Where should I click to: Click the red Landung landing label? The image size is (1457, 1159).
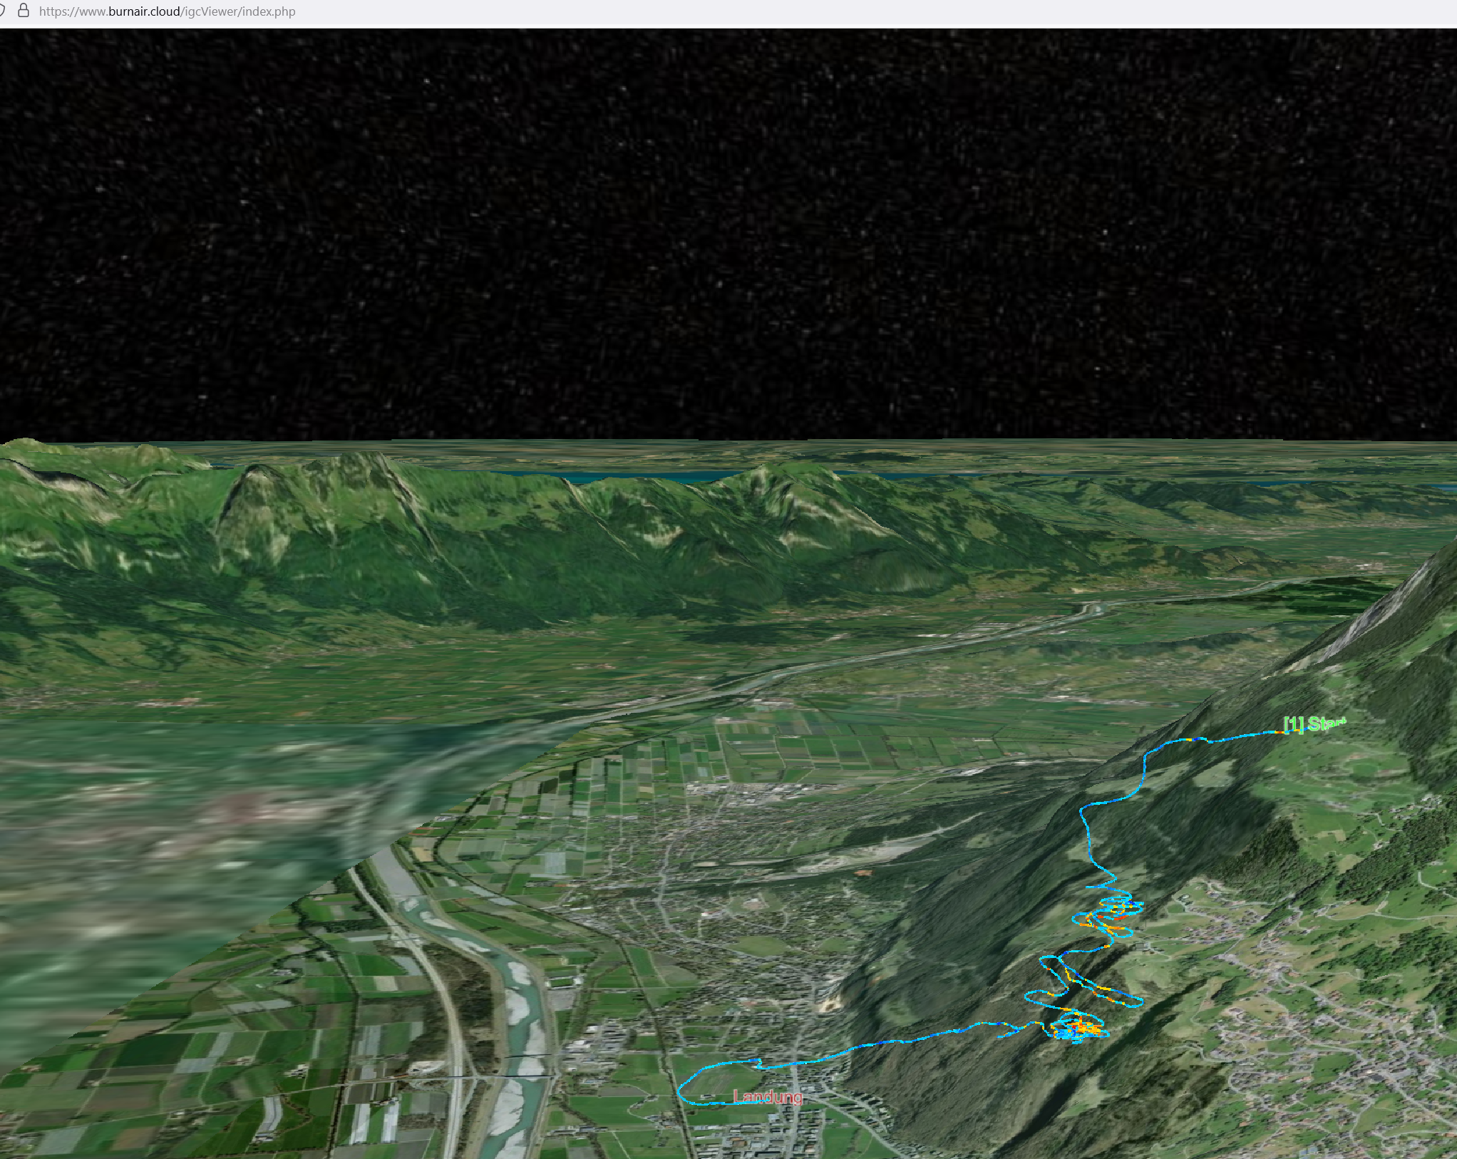click(768, 1097)
